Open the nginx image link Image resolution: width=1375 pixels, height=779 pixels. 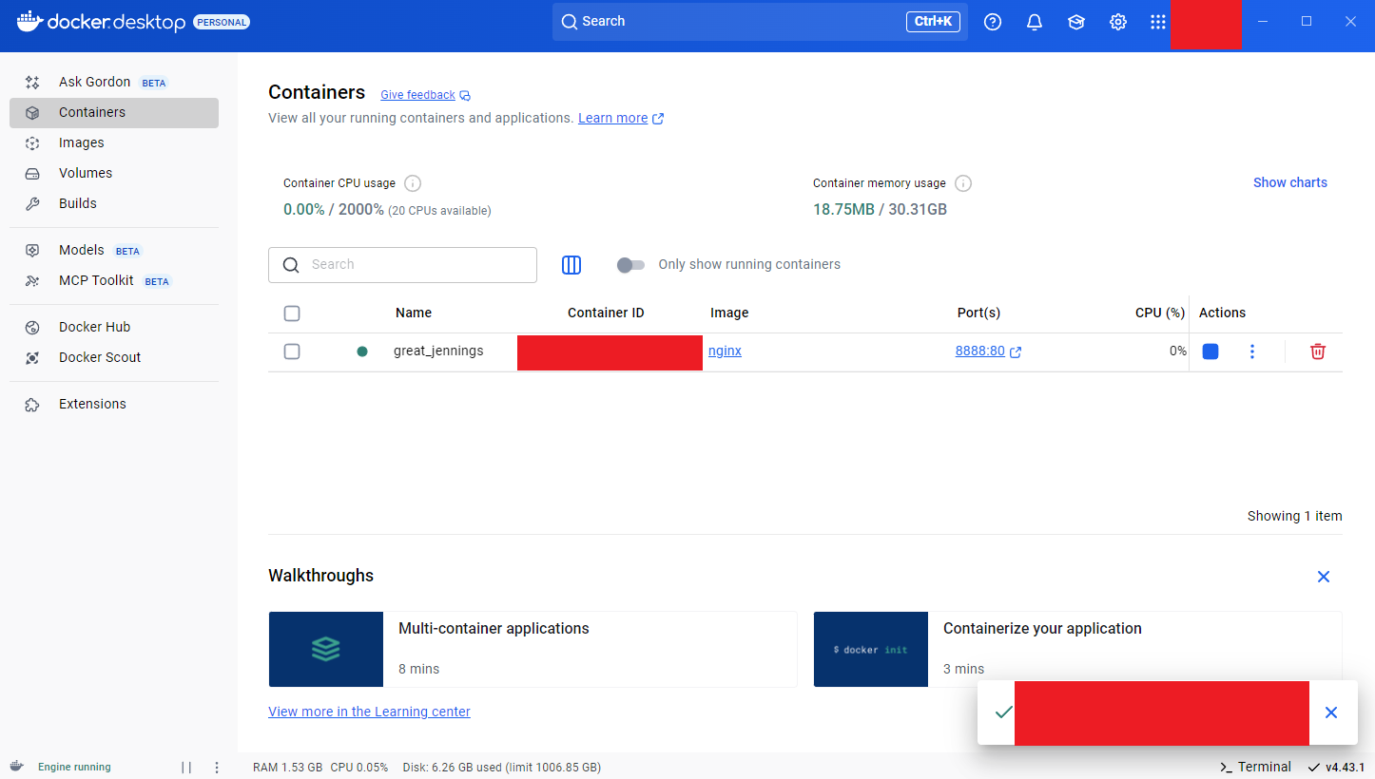tap(725, 351)
